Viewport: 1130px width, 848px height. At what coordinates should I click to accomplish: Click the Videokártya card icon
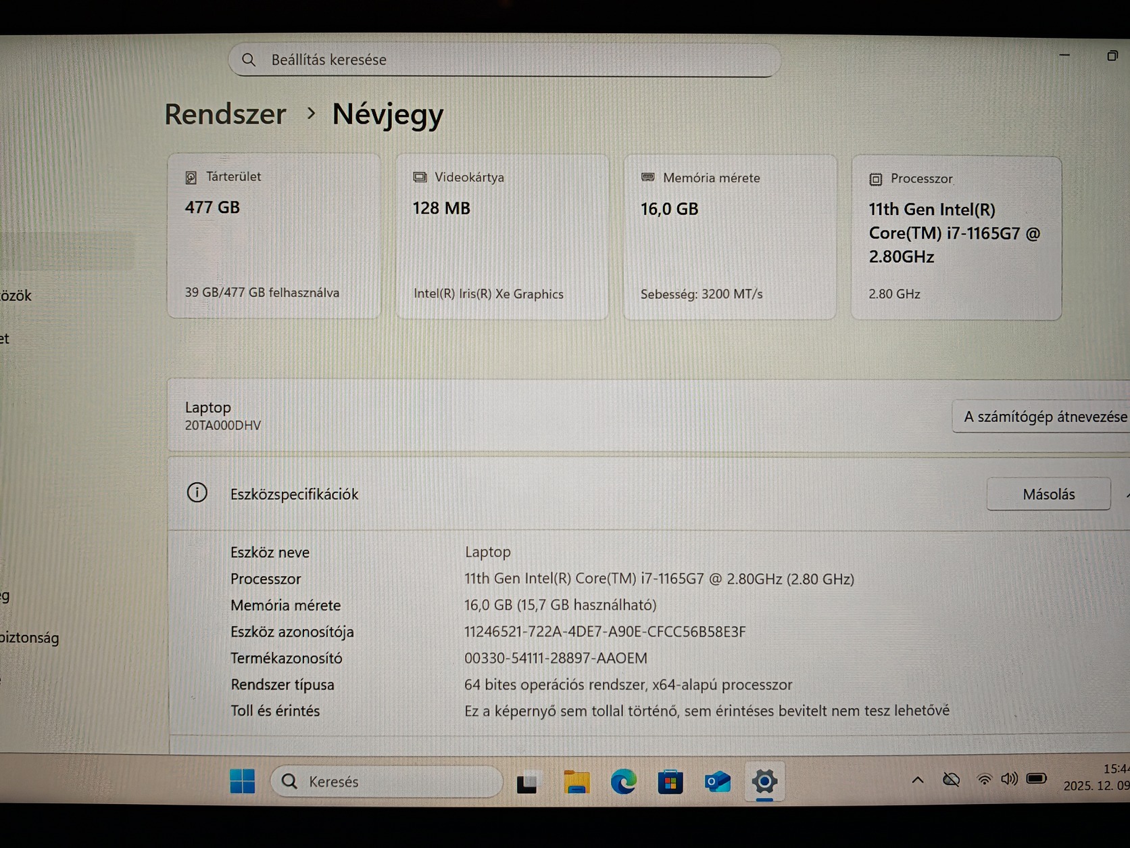(x=420, y=177)
